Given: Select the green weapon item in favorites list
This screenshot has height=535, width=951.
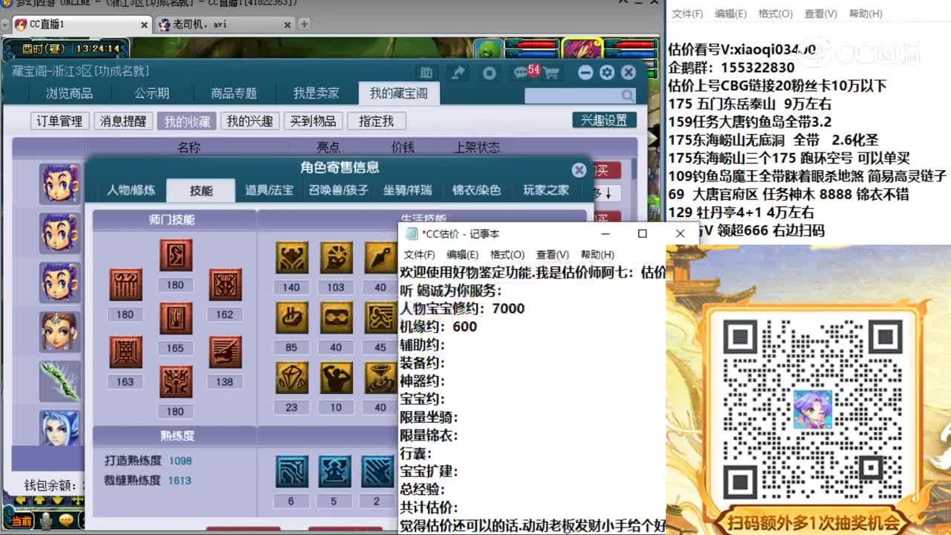Looking at the screenshot, I should [59, 380].
